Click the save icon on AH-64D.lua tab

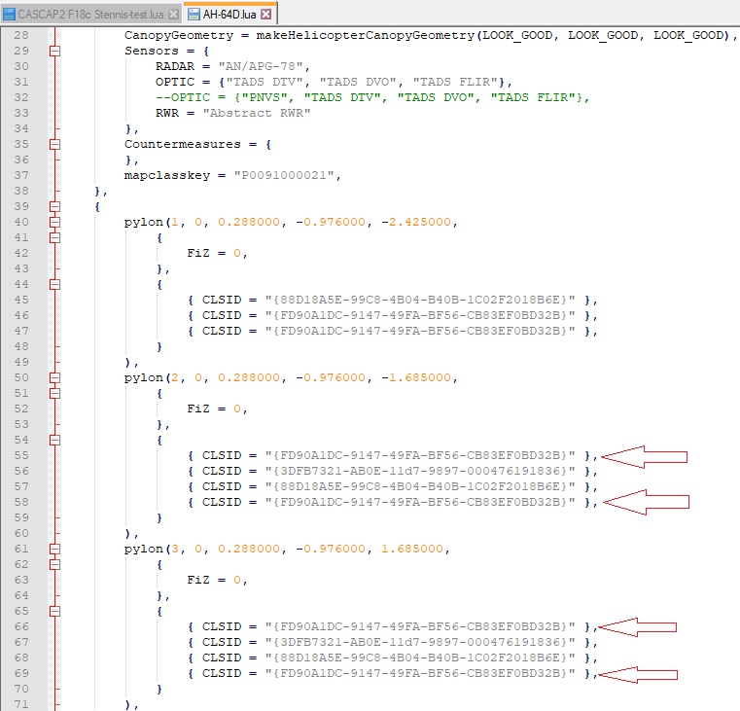coord(194,15)
